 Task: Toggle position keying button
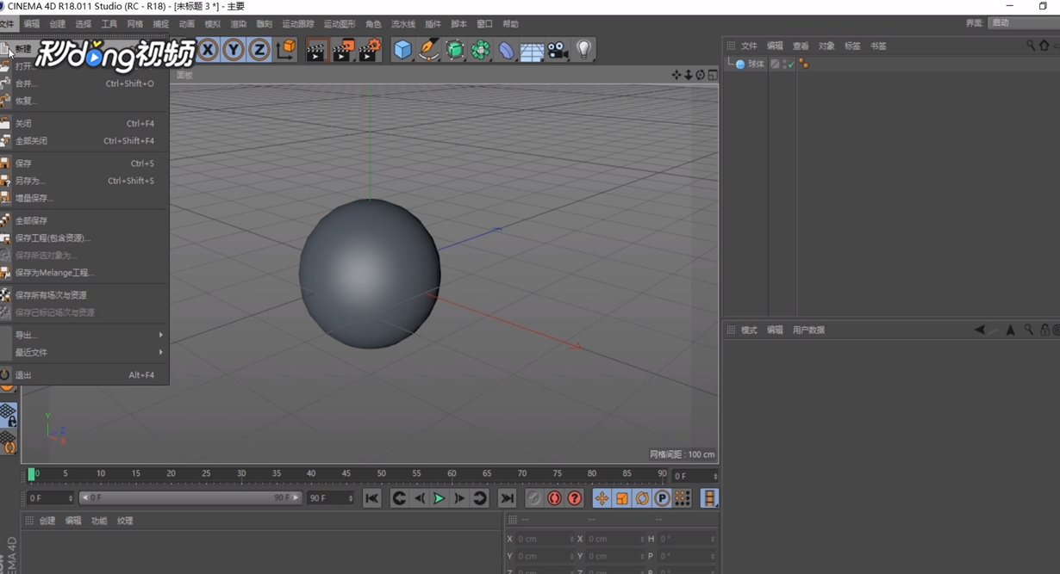point(602,498)
